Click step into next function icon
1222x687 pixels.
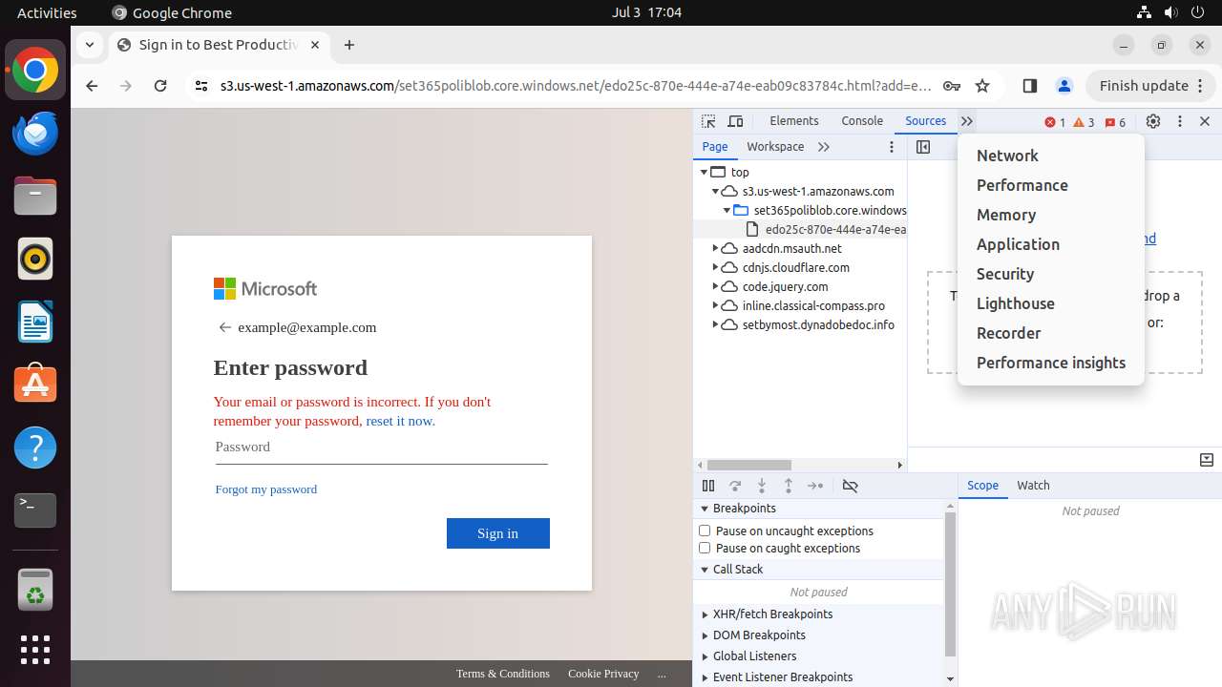click(762, 486)
